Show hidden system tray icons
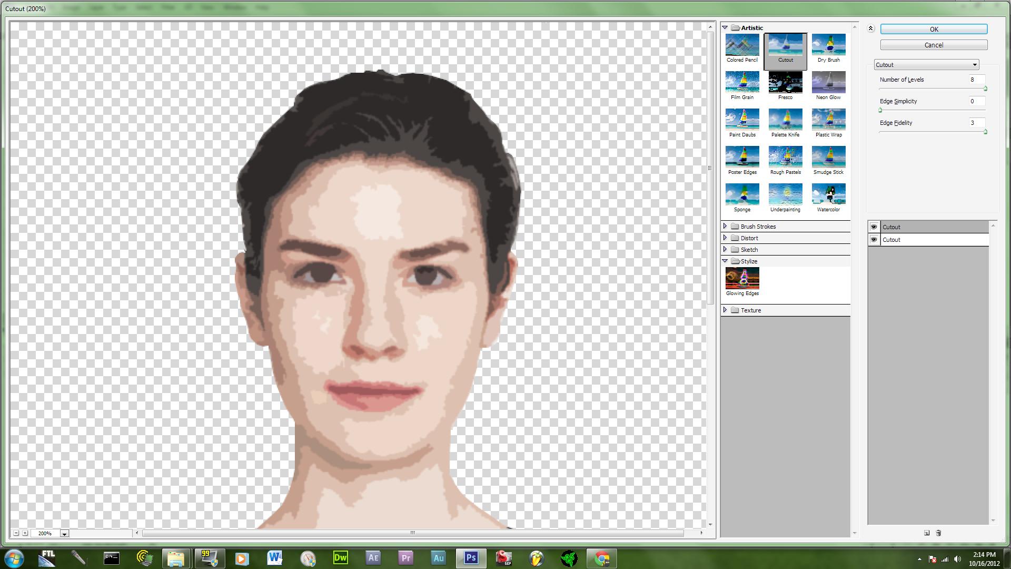The width and height of the screenshot is (1011, 569). (919, 559)
